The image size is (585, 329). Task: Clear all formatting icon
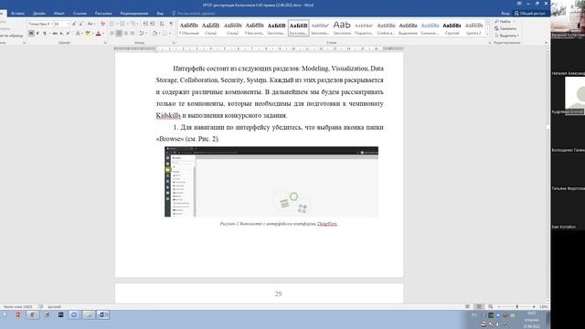[102, 24]
